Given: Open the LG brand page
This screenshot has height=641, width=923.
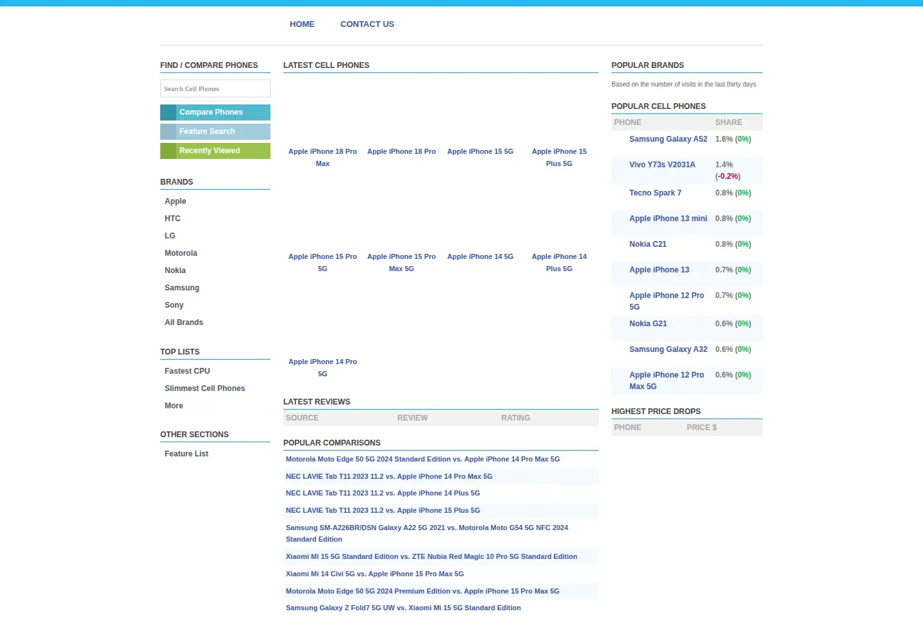Looking at the screenshot, I should (x=170, y=236).
